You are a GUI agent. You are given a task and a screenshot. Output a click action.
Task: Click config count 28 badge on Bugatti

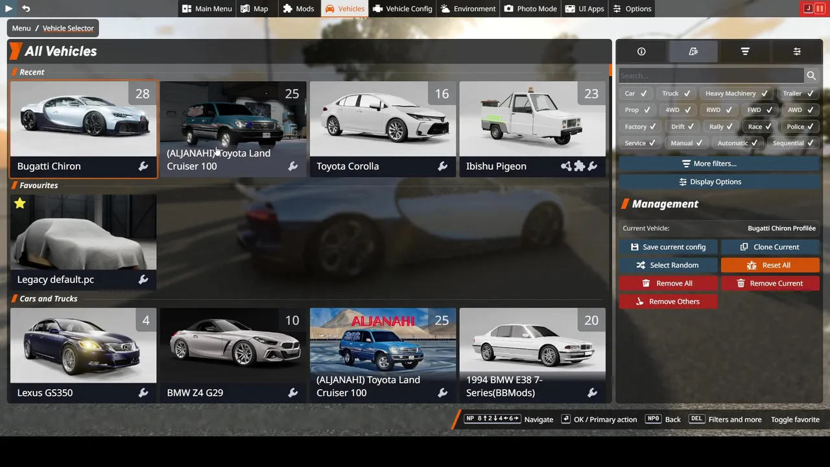(x=143, y=93)
